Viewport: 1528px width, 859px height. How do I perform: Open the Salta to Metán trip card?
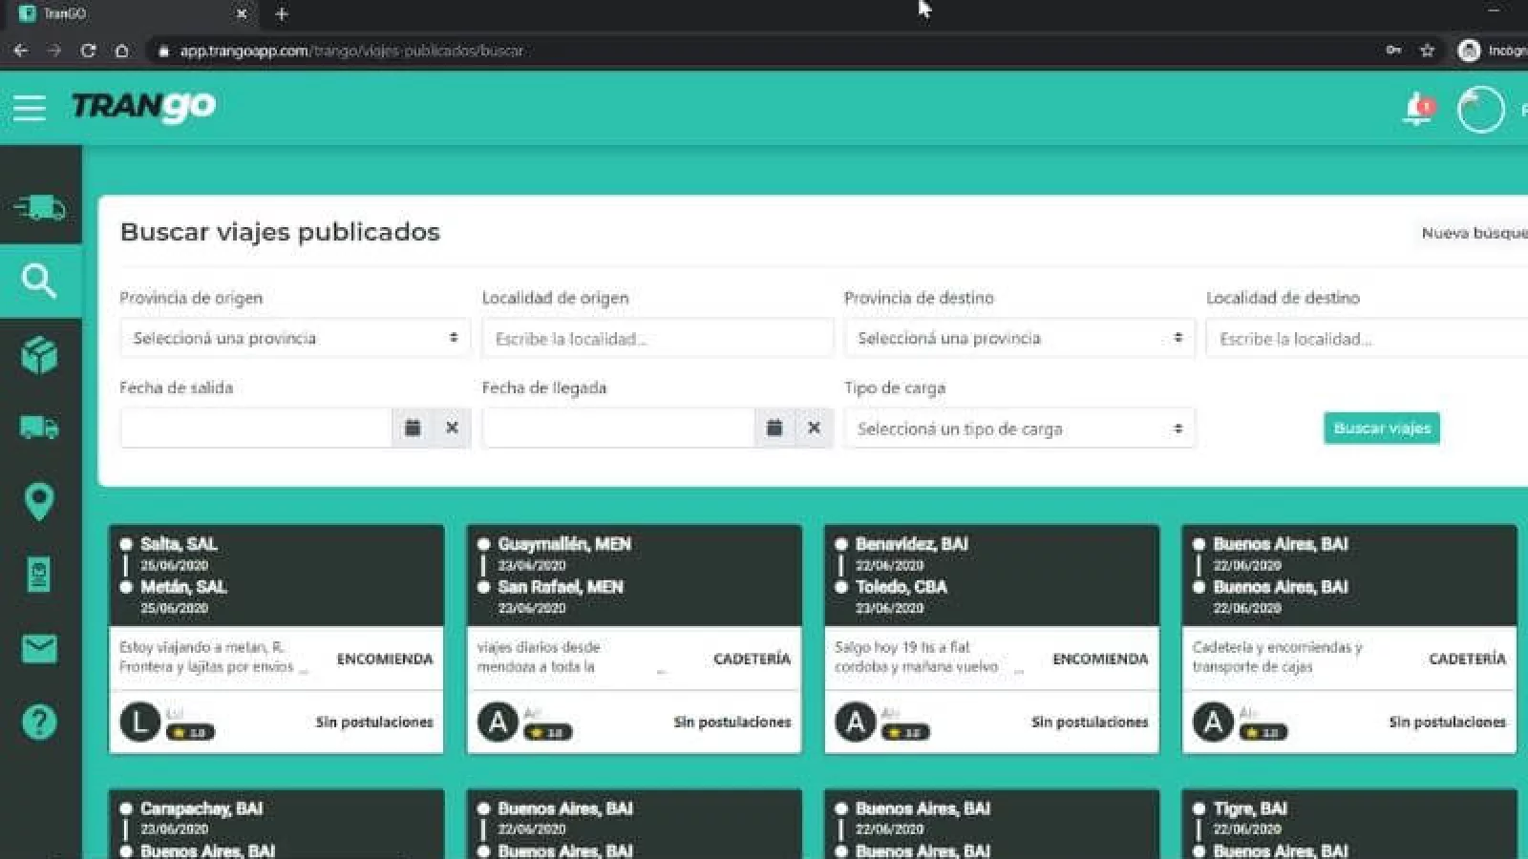coord(276,638)
